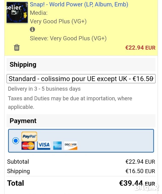The image size is (162, 194).
Task: Click the €16.50 EUR shipping cost in summary
Action: pyautogui.click(x=140, y=171)
